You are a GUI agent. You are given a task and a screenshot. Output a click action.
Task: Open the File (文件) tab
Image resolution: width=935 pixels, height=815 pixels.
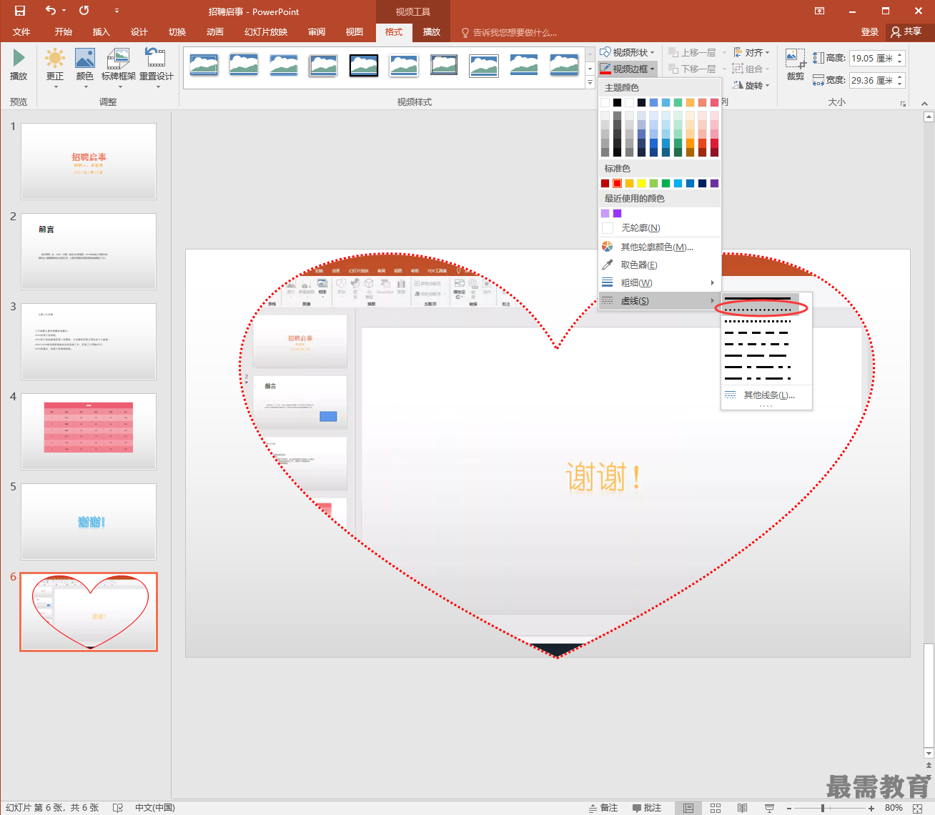21,31
